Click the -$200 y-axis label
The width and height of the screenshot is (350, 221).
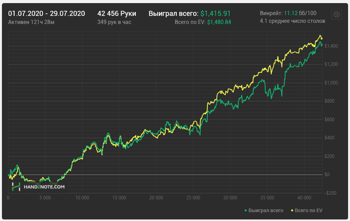pyautogui.click(x=330, y=193)
